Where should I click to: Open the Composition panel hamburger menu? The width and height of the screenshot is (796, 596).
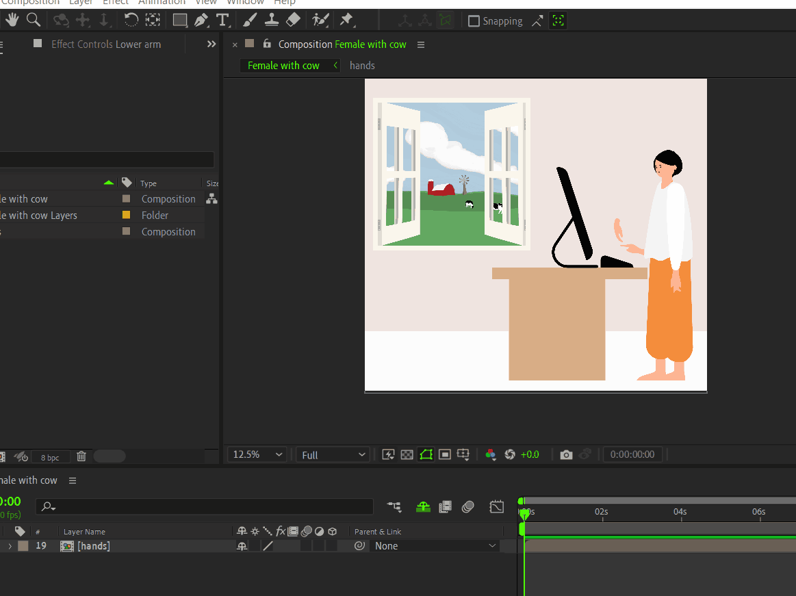click(421, 44)
